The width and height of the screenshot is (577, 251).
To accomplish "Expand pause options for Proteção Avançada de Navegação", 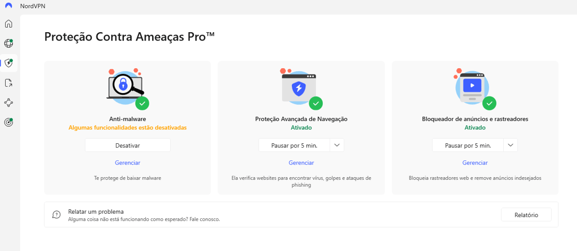I will click(x=337, y=145).
